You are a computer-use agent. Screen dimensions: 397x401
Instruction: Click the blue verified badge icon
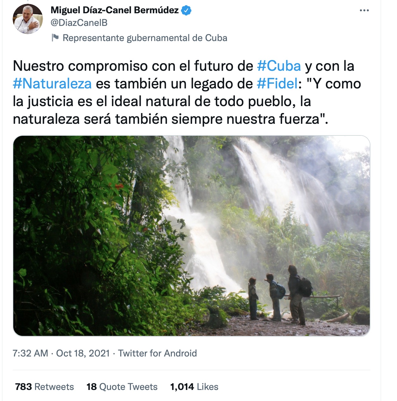point(186,10)
